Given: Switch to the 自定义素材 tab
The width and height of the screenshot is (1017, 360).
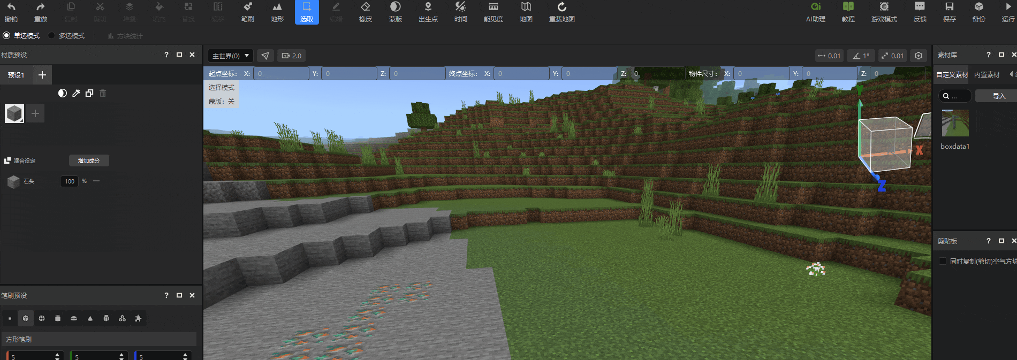Looking at the screenshot, I should 952,75.
